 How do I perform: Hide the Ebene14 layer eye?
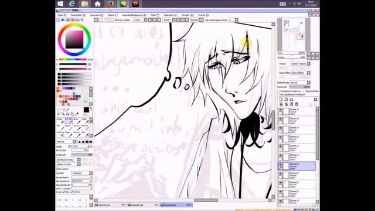coord(280,128)
